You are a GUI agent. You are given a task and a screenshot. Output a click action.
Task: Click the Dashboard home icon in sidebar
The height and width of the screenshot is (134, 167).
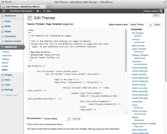tap(2, 16)
